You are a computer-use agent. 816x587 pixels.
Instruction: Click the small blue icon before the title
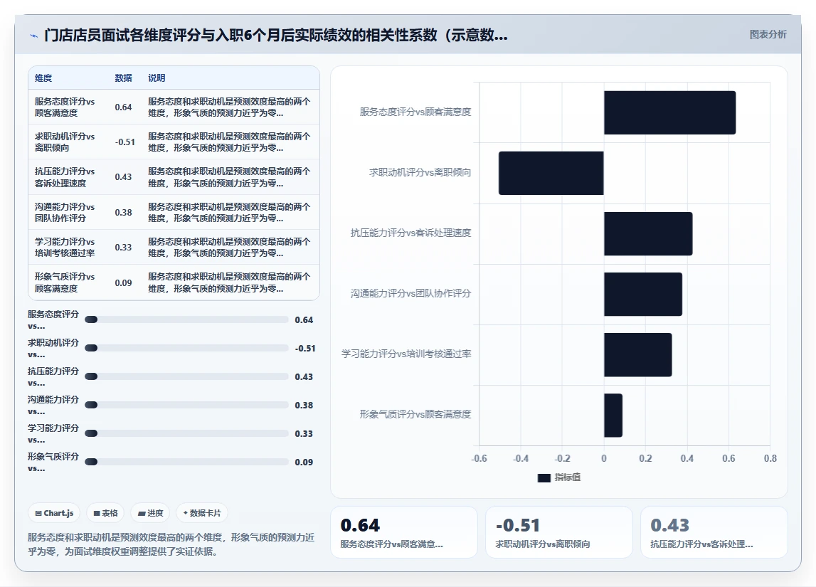[34, 36]
